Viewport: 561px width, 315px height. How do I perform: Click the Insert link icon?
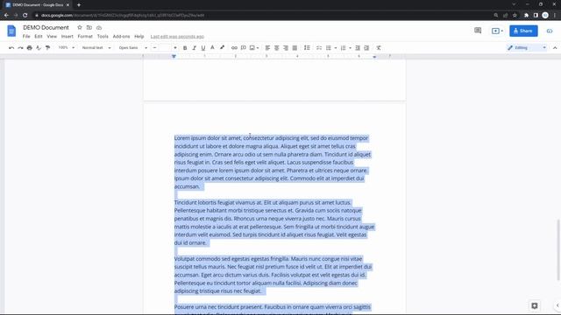(234, 48)
